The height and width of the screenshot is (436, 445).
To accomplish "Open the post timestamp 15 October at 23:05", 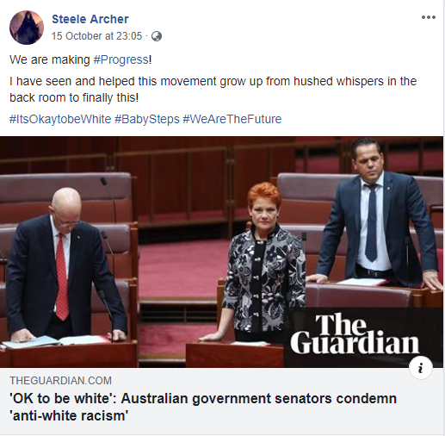I will click(96, 36).
